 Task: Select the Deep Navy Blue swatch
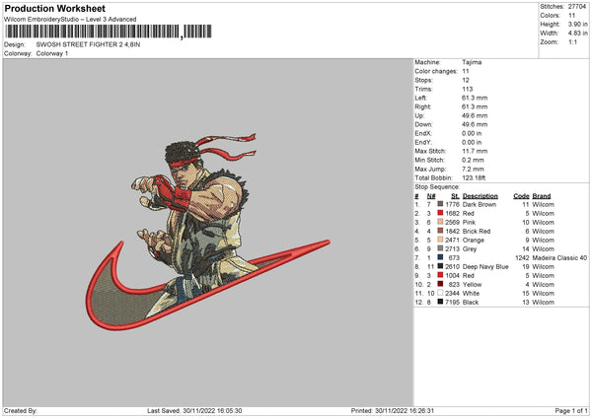pyautogui.click(x=440, y=266)
